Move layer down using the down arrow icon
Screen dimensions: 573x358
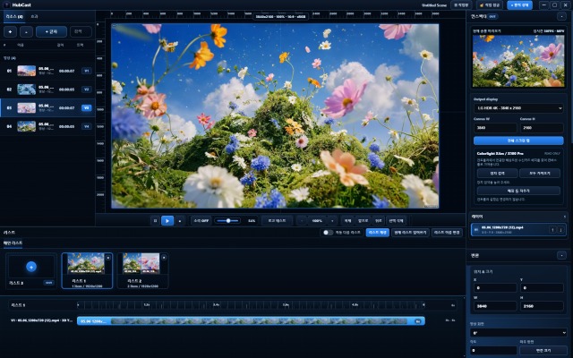[x=561, y=230]
